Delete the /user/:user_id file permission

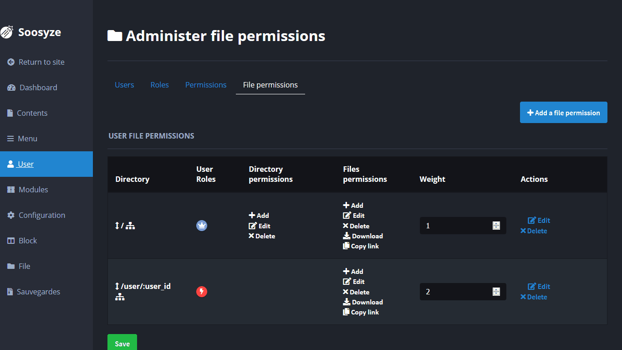click(x=534, y=297)
